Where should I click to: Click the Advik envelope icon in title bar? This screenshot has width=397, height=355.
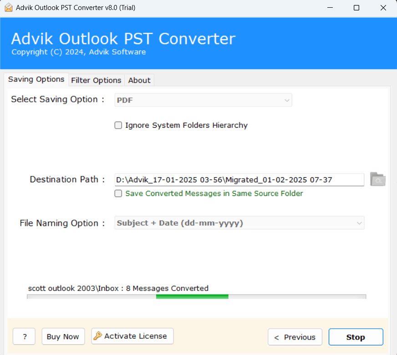[9, 8]
